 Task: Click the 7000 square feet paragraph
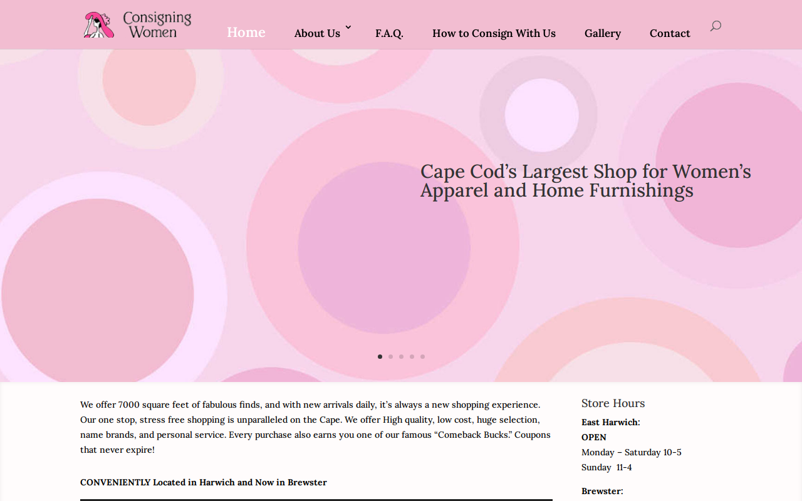pos(315,427)
